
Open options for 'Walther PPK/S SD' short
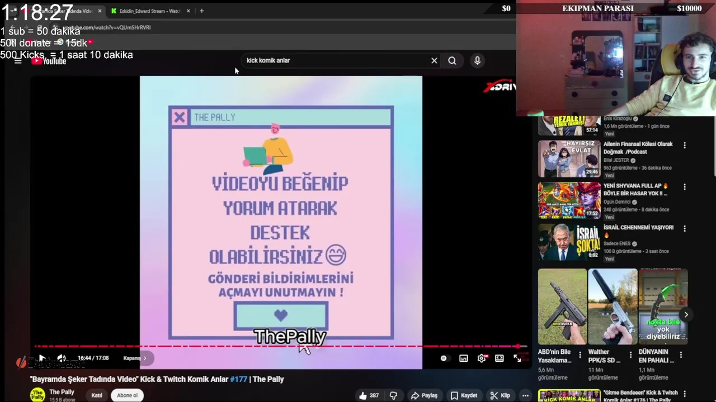pyautogui.click(x=630, y=355)
